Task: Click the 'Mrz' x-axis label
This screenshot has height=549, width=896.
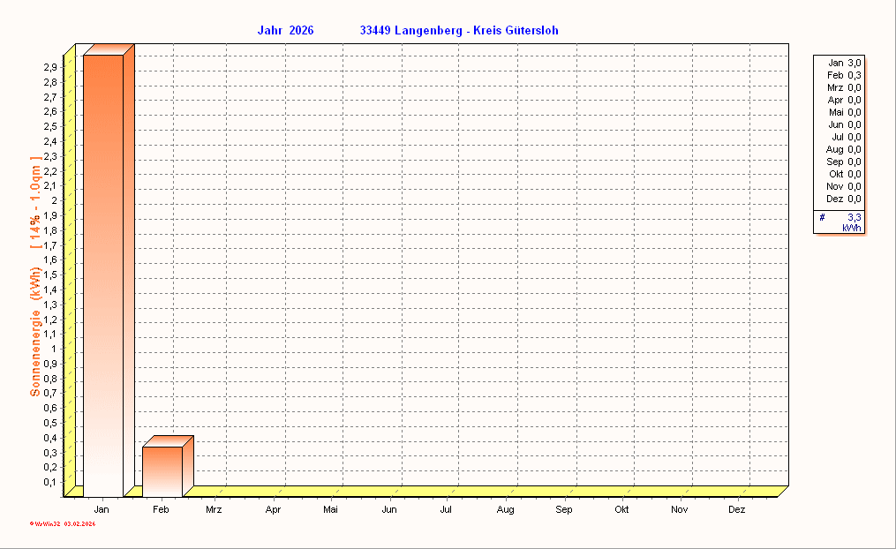Action: 214,510
